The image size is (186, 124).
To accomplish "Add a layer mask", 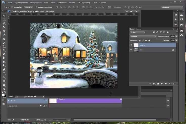I will click(158, 84).
